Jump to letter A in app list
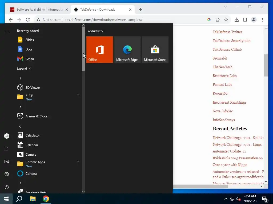273x204 pixels. tap(20, 107)
